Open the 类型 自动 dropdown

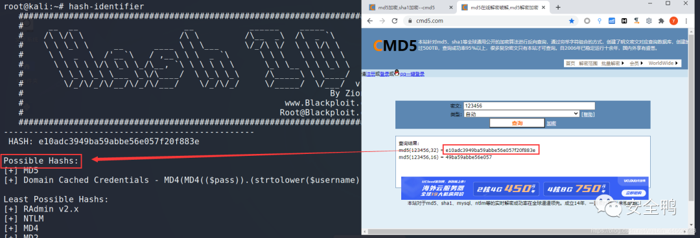[x=521, y=114]
